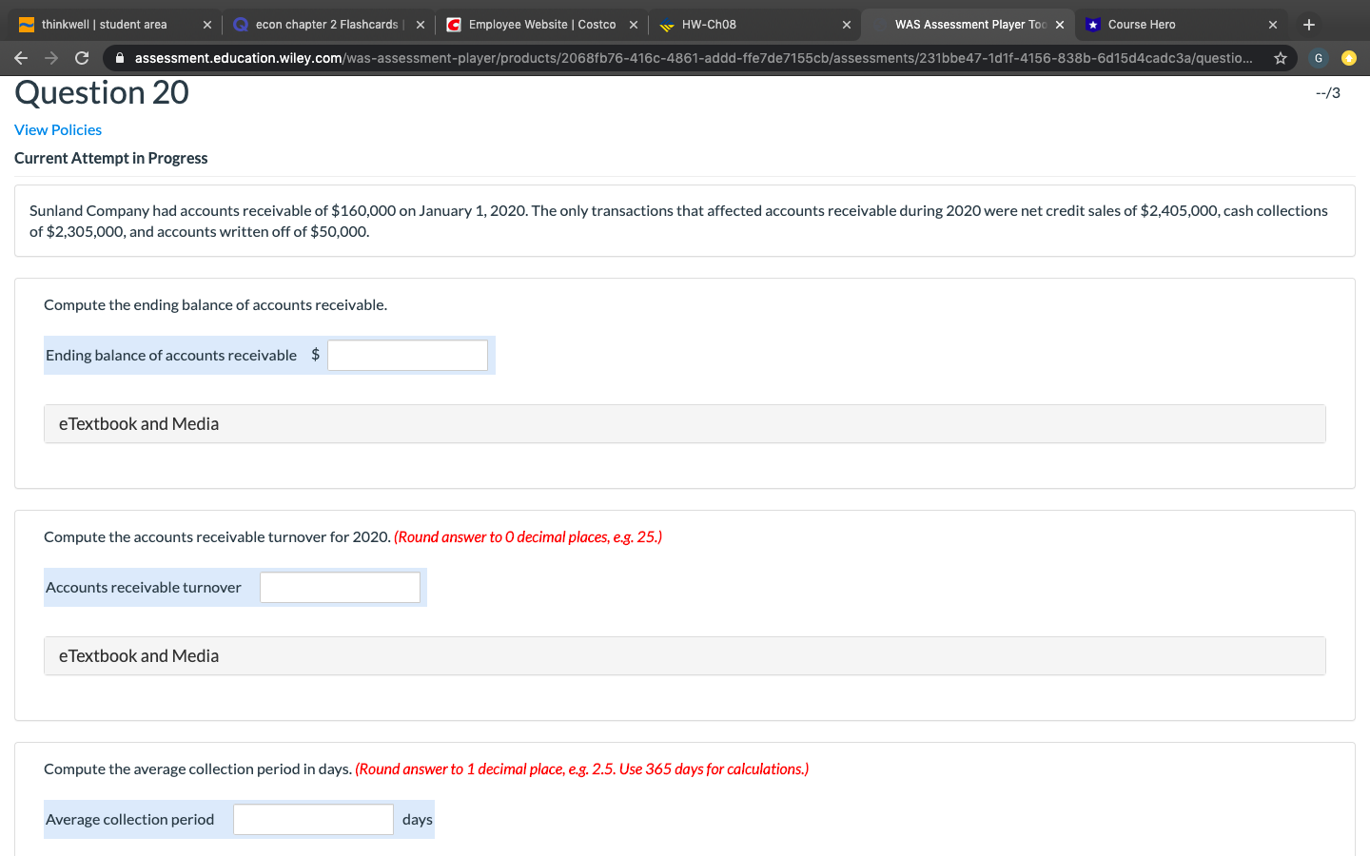Screen dimensions: 1370x856
Task: Click the browser forward arrow icon
Action: [51, 57]
